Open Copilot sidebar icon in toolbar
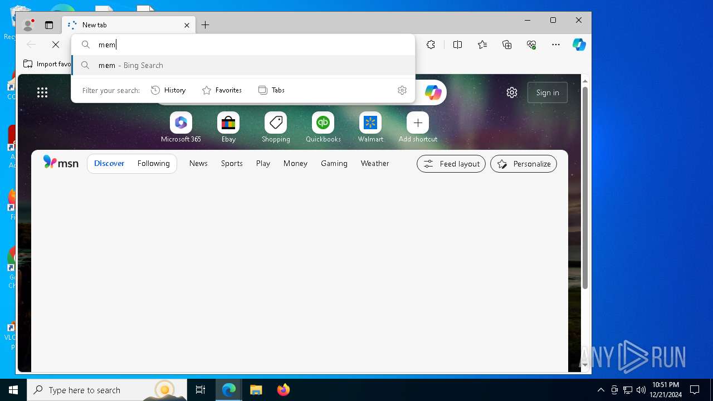This screenshot has height=401, width=713. pos(579,45)
